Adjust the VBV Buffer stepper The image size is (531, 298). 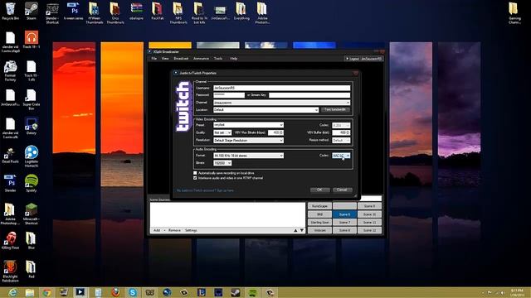pos(348,132)
